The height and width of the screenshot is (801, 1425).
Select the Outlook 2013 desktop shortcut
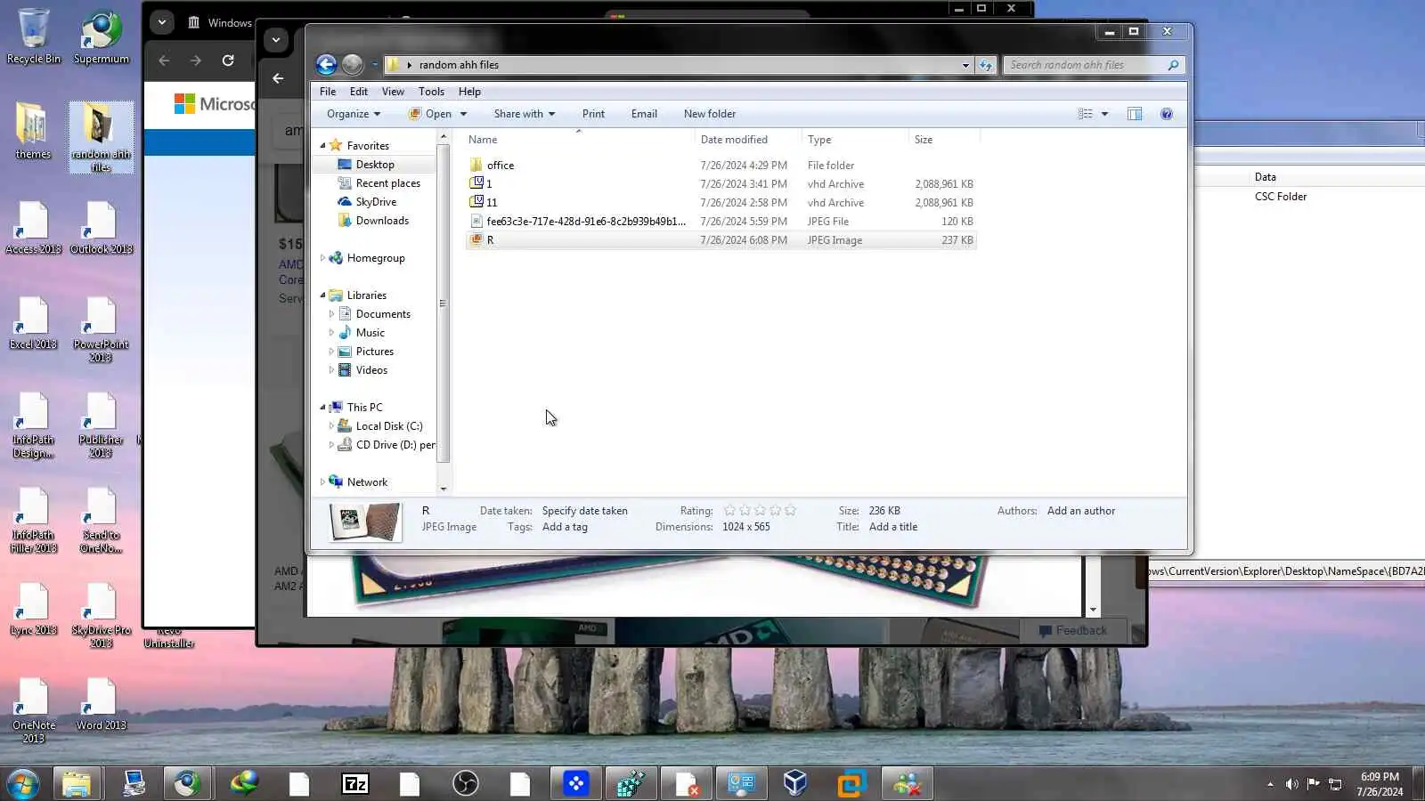coord(102,228)
